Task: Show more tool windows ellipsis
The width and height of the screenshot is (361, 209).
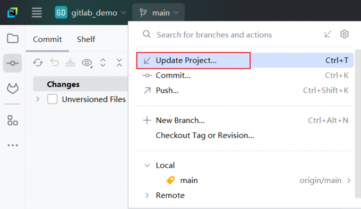Action: pyautogui.click(x=13, y=145)
